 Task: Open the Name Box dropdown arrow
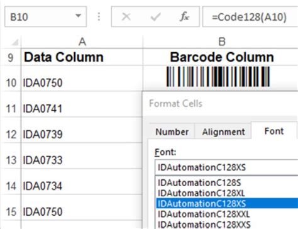(x=78, y=16)
